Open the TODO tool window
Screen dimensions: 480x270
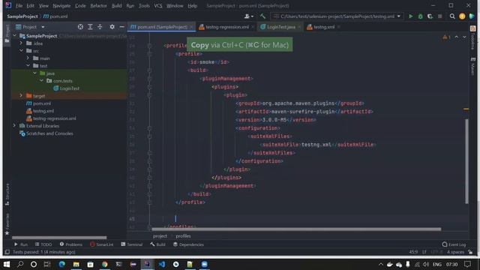click(43, 244)
